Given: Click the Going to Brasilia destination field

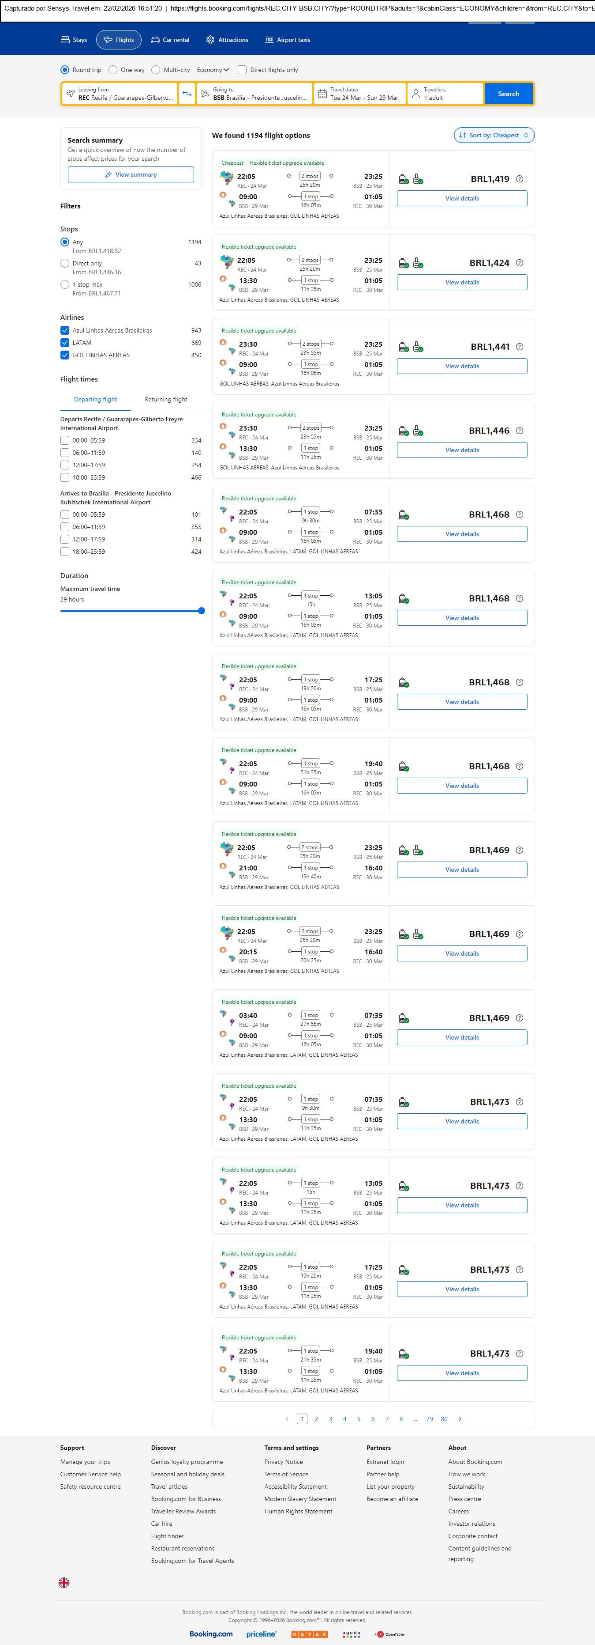Looking at the screenshot, I should pos(254,94).
